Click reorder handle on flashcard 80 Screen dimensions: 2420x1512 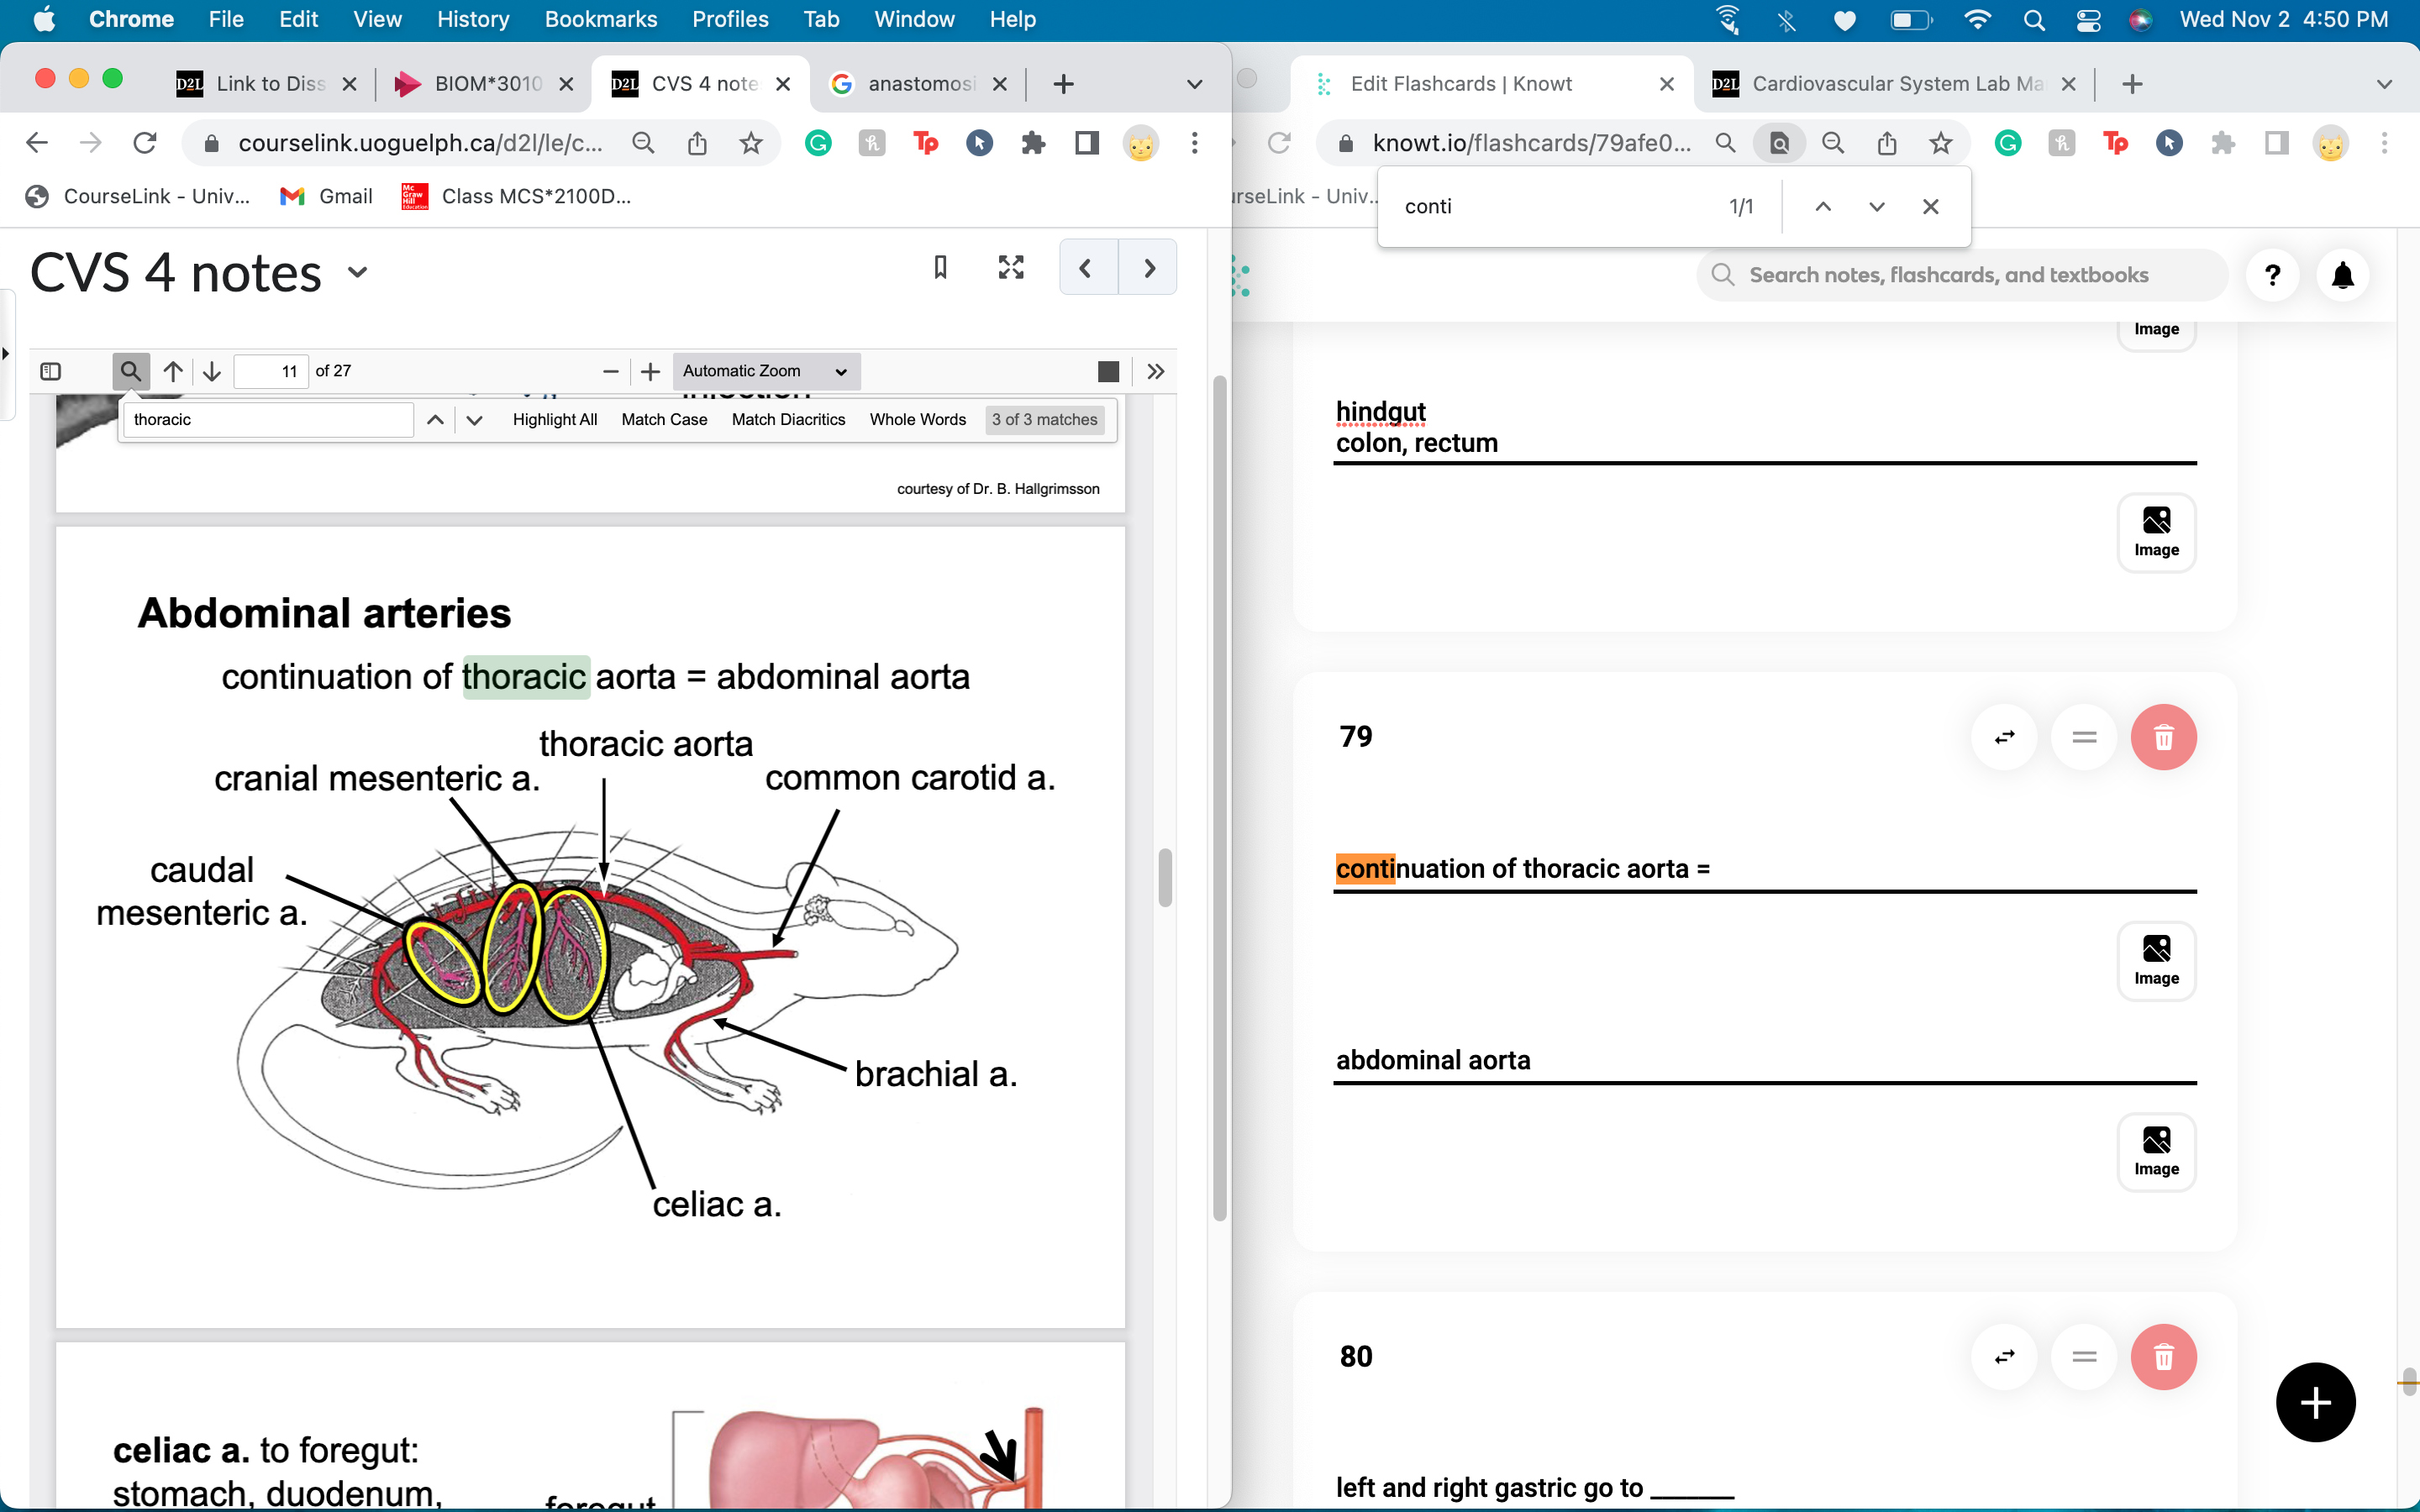coord(2084,1357)
